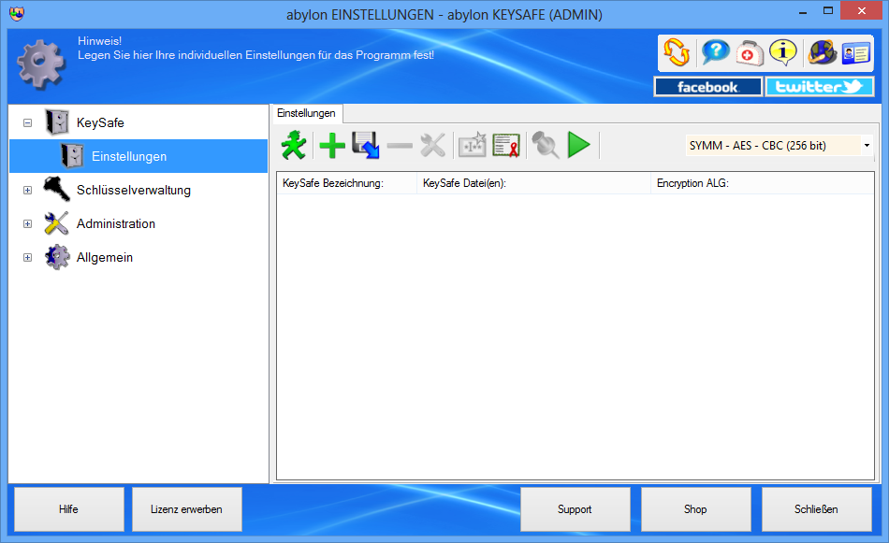Click the ID card contact icon

pyautogui.click(x=856, y=52)
